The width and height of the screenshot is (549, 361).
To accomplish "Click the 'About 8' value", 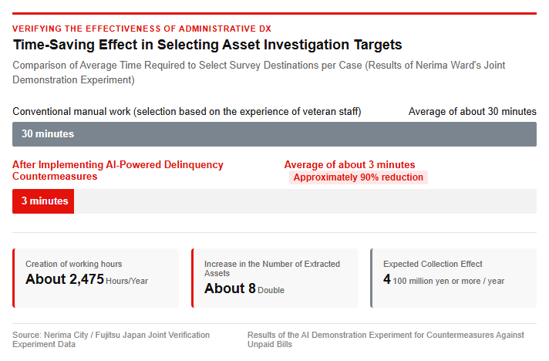I will click(x=230, y=288).
